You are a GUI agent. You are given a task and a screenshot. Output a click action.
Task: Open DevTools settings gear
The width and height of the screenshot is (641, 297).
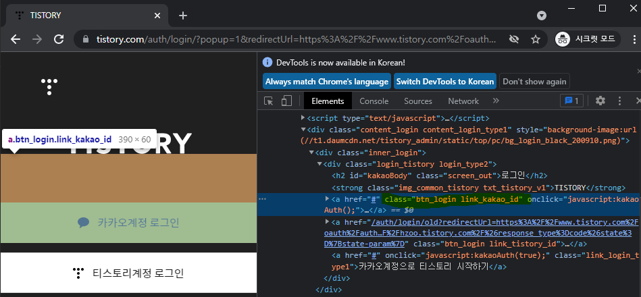click(600, 101)
